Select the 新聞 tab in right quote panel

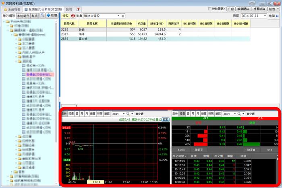(211, 114)
